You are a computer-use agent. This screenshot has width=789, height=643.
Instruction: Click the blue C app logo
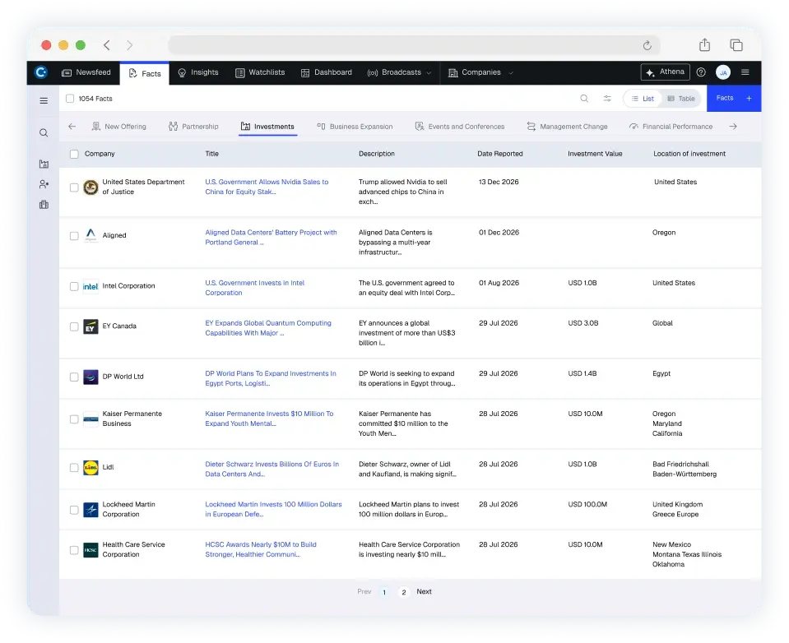pos(41,72)
